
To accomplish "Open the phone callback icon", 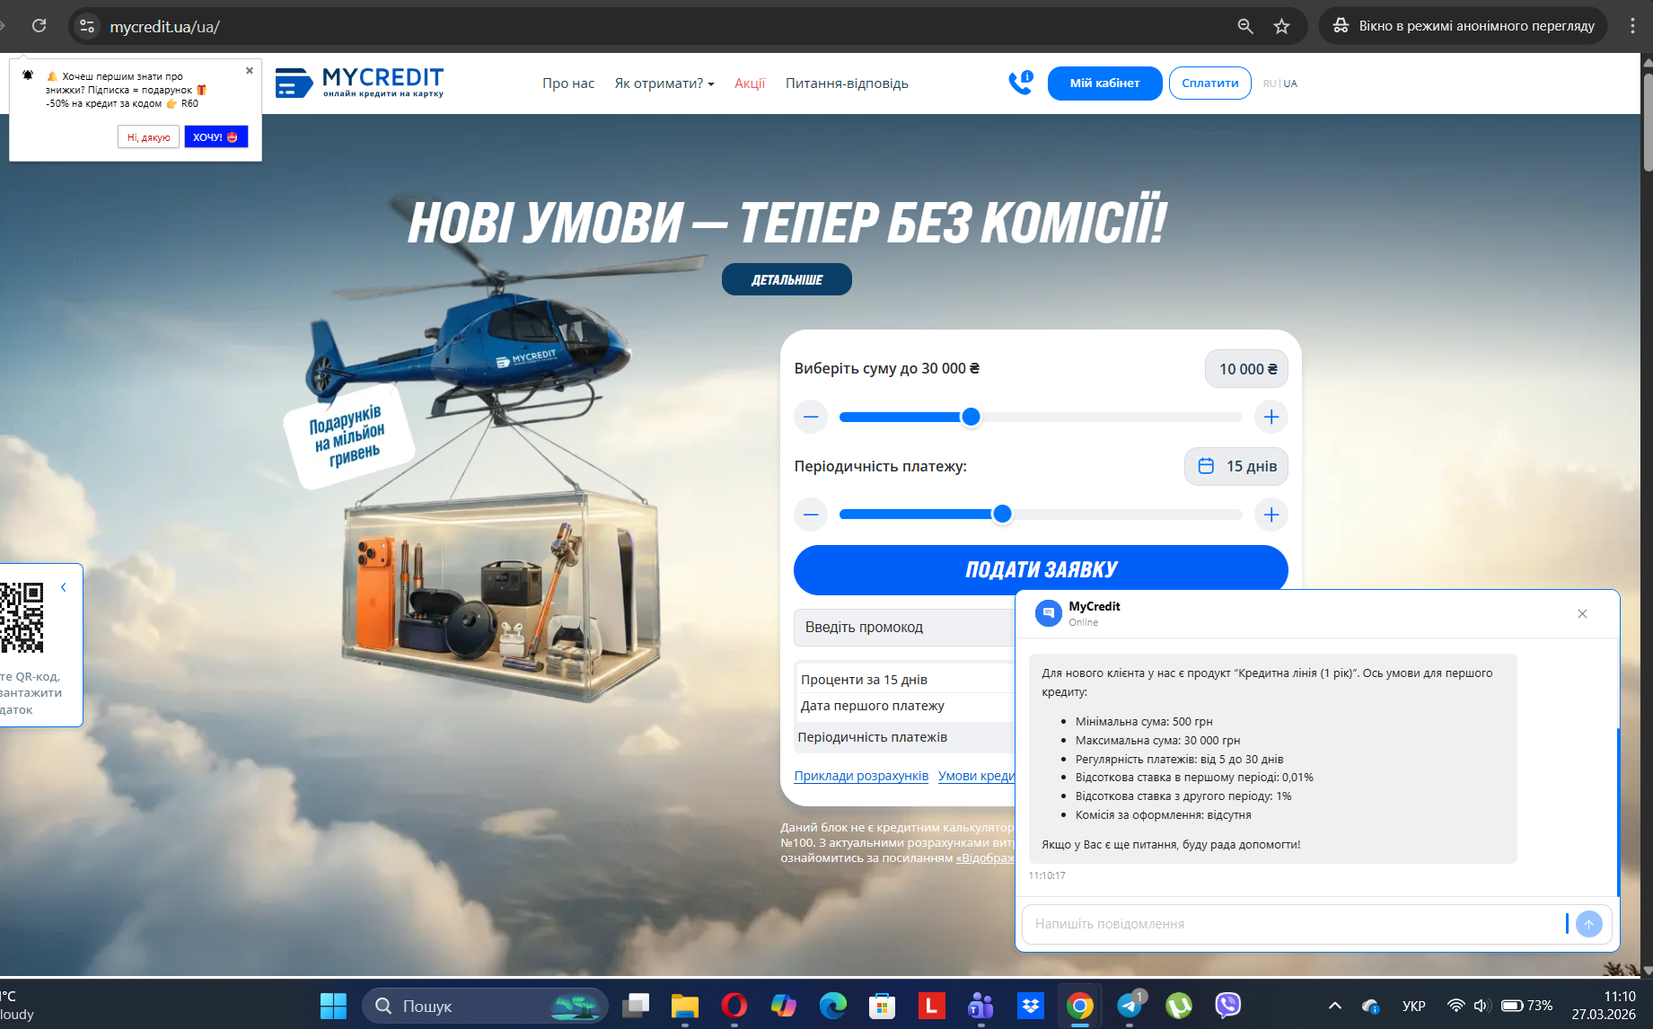I will tap(1020, 83).
